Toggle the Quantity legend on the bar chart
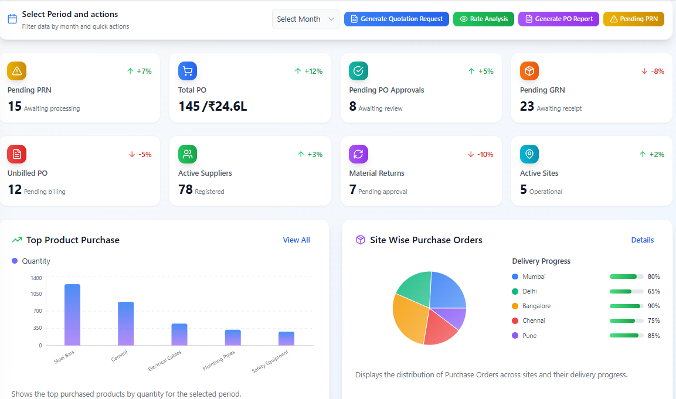676x399 pixels. point(31,260)
